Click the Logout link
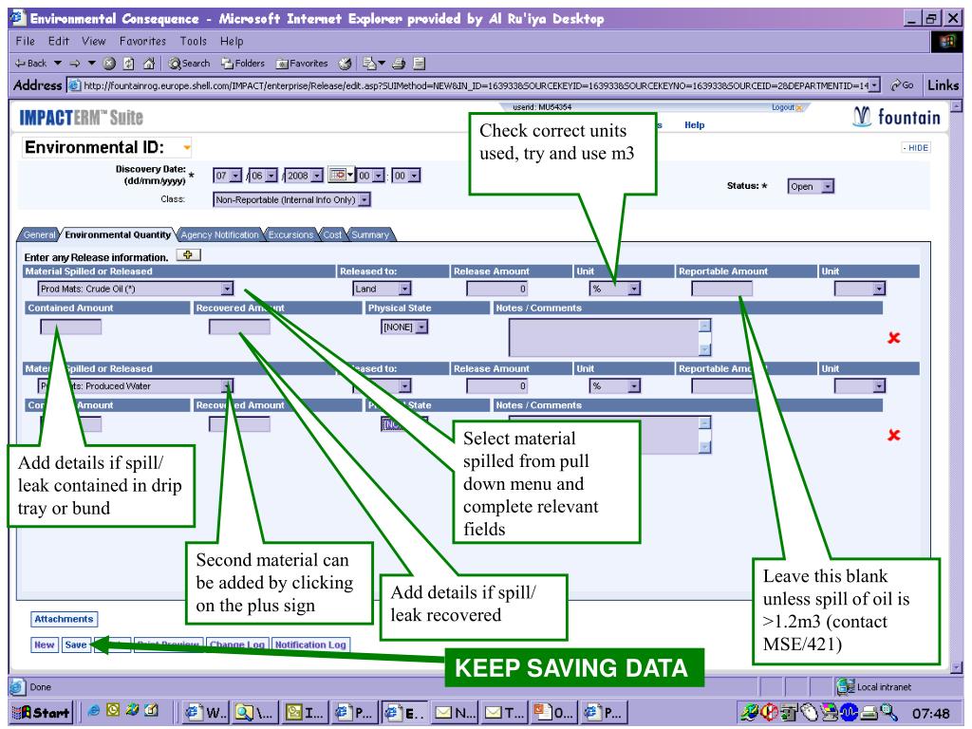 click(x=783, y=107)
